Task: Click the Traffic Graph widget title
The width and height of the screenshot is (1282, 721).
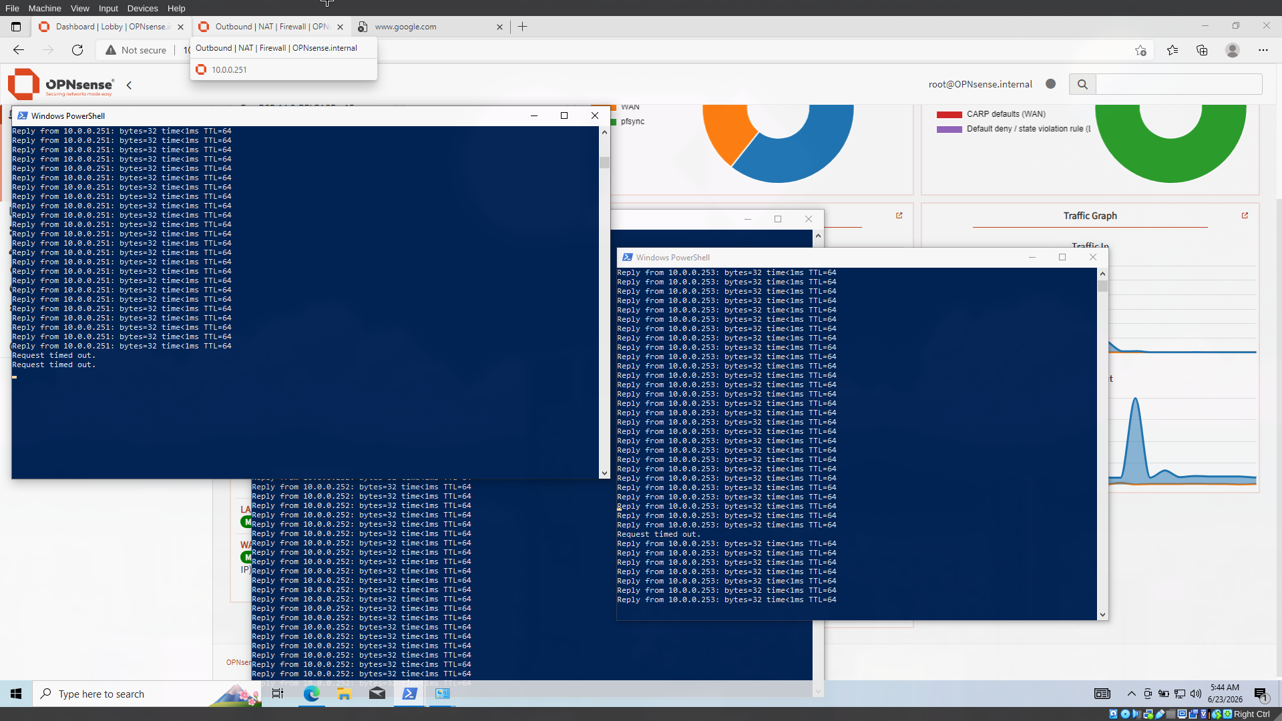Action: pos(1090,216)
